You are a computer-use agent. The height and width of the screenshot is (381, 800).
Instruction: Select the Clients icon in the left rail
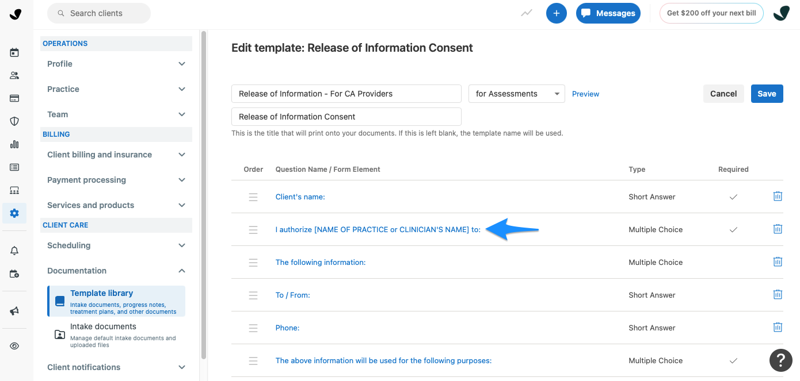(x=14, y=75)
